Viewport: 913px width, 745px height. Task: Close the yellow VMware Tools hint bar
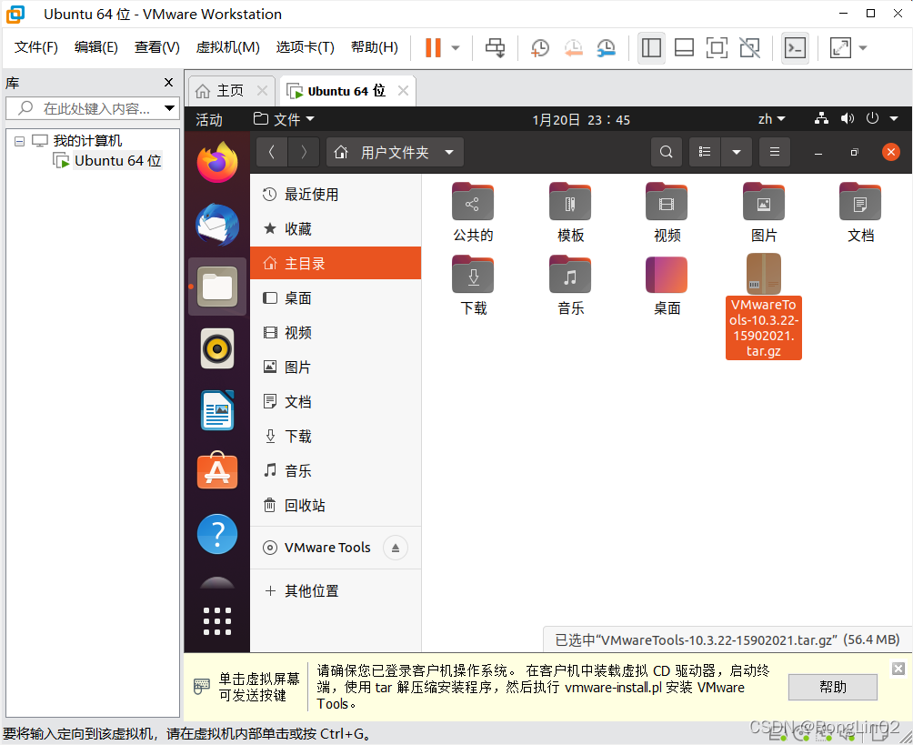pyautogui.click(x=898, y=669)
